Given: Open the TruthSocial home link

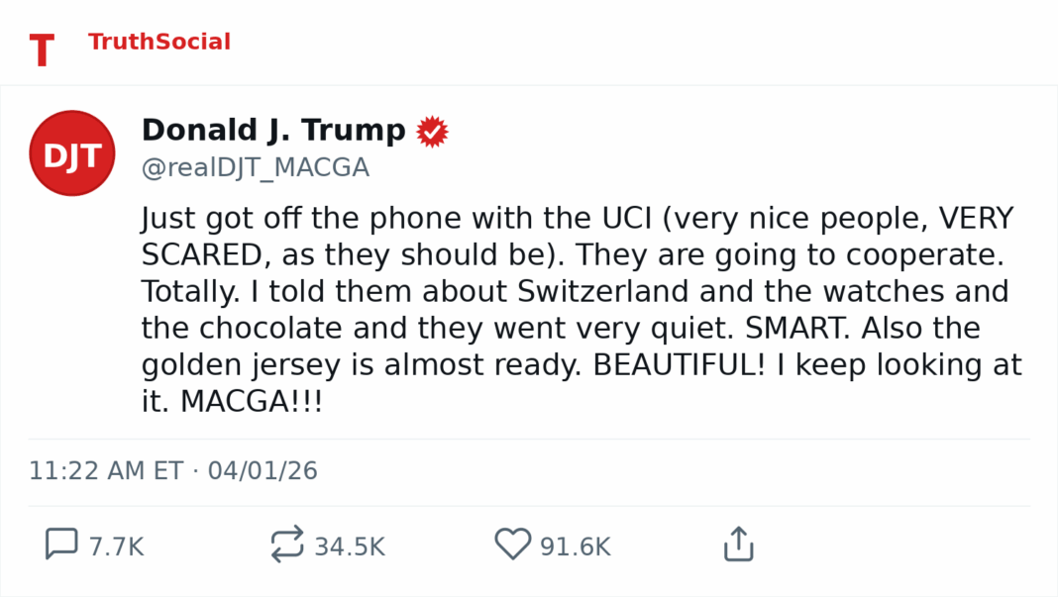Looking at the screenshot, I should (159, 43).
